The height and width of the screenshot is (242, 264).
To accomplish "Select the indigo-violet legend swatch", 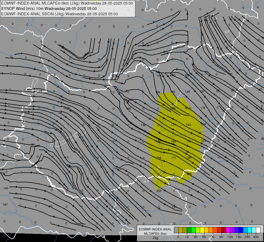I will point(237,230).
